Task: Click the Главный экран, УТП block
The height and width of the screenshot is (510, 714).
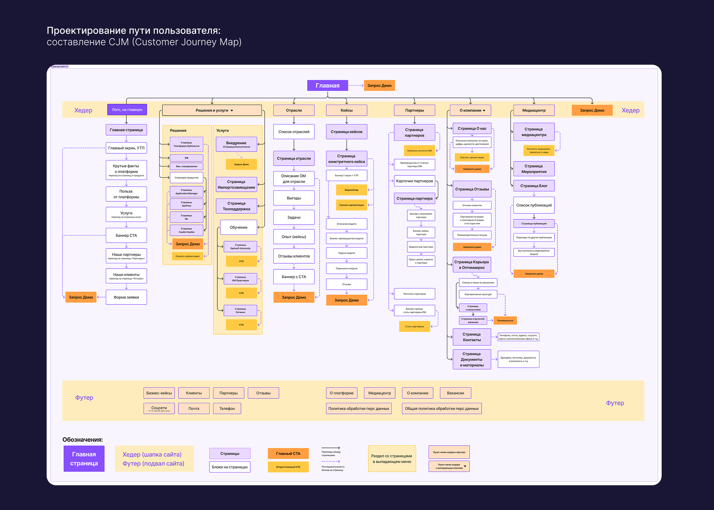Action: 126,148
